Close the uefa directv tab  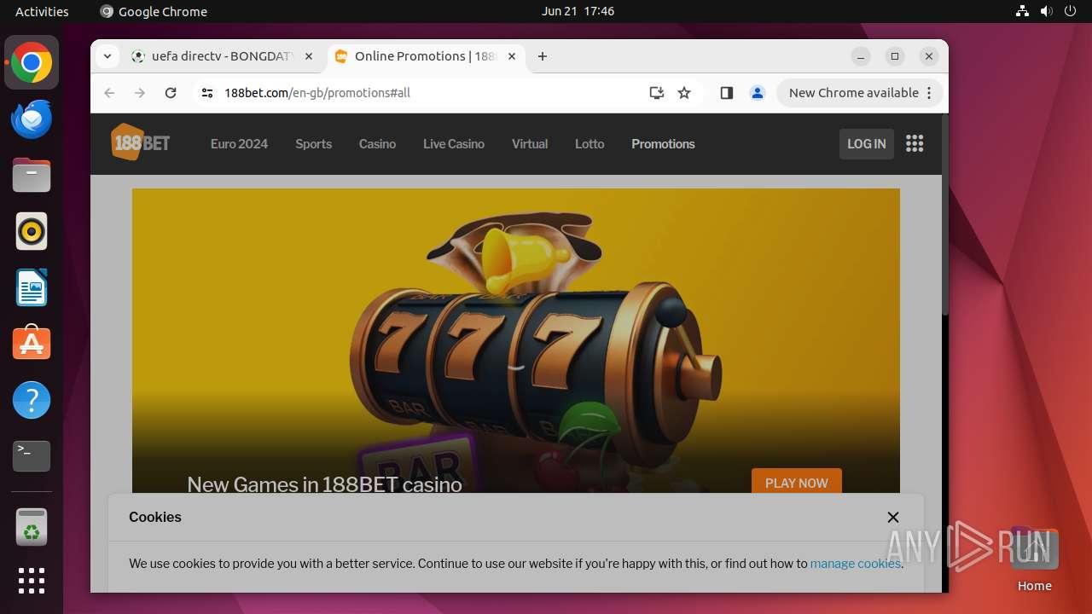[x=309, y=56]
